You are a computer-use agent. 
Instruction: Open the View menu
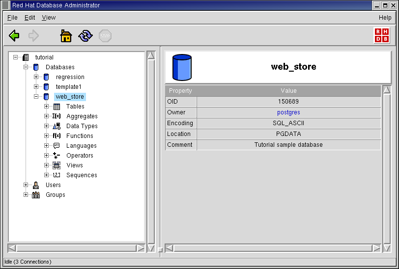49,18
